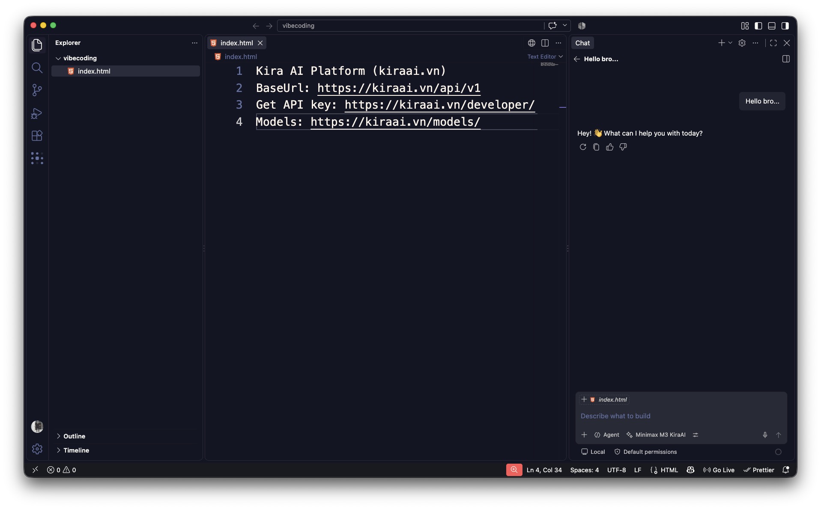Open Explorer Views and More Actions
The height and width of the screenshot is (509, 821).
(x=194, y=43)
